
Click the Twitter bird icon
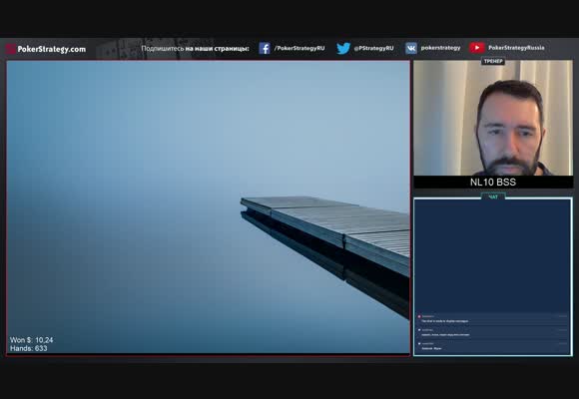[343, 48]
